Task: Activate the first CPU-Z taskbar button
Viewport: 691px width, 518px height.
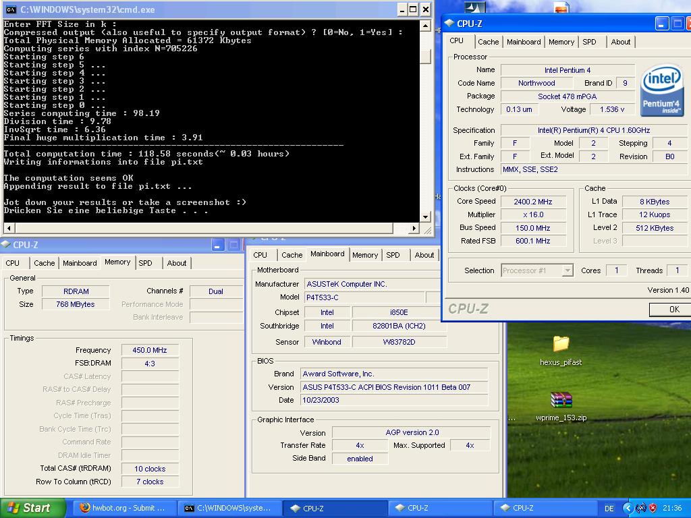Action: tap(335, 508)
